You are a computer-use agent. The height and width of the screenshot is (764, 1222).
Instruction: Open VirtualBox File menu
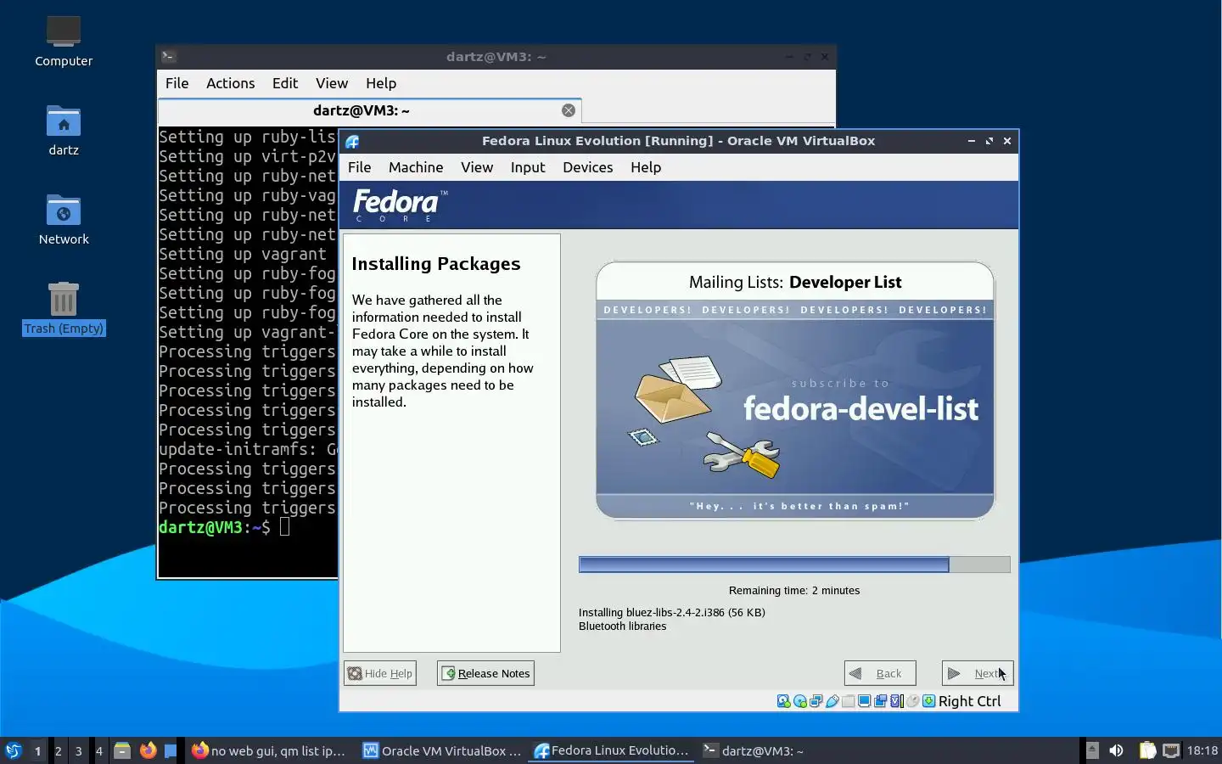pyautogui.click(x=360, y=167)
